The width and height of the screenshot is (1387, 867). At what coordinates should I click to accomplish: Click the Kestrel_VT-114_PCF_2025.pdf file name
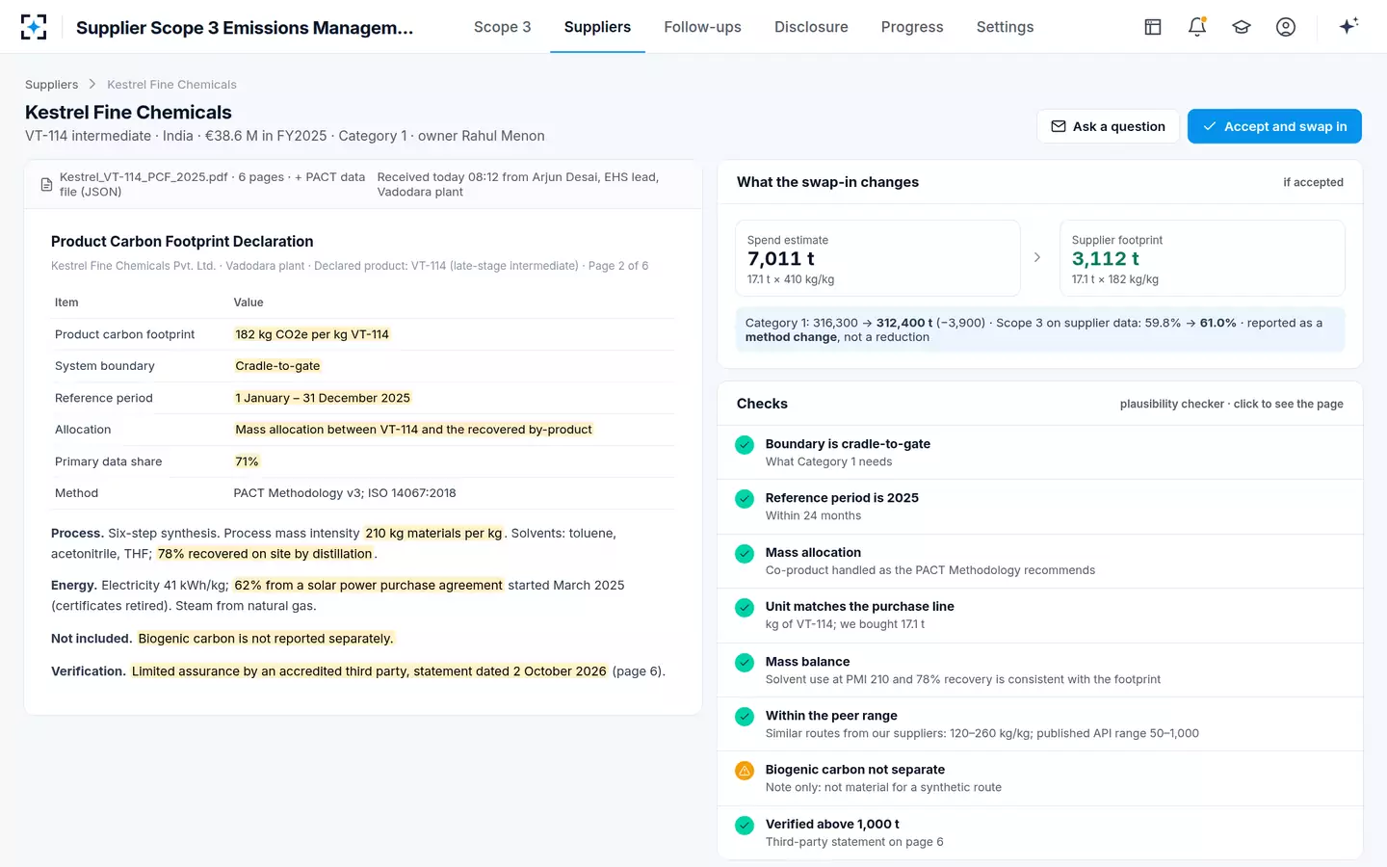coord(144,177)
